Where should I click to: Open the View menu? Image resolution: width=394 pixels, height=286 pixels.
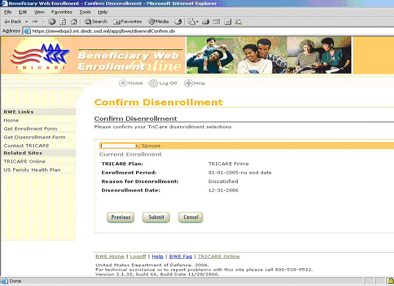pyautogui.click(x=39, y=12)
